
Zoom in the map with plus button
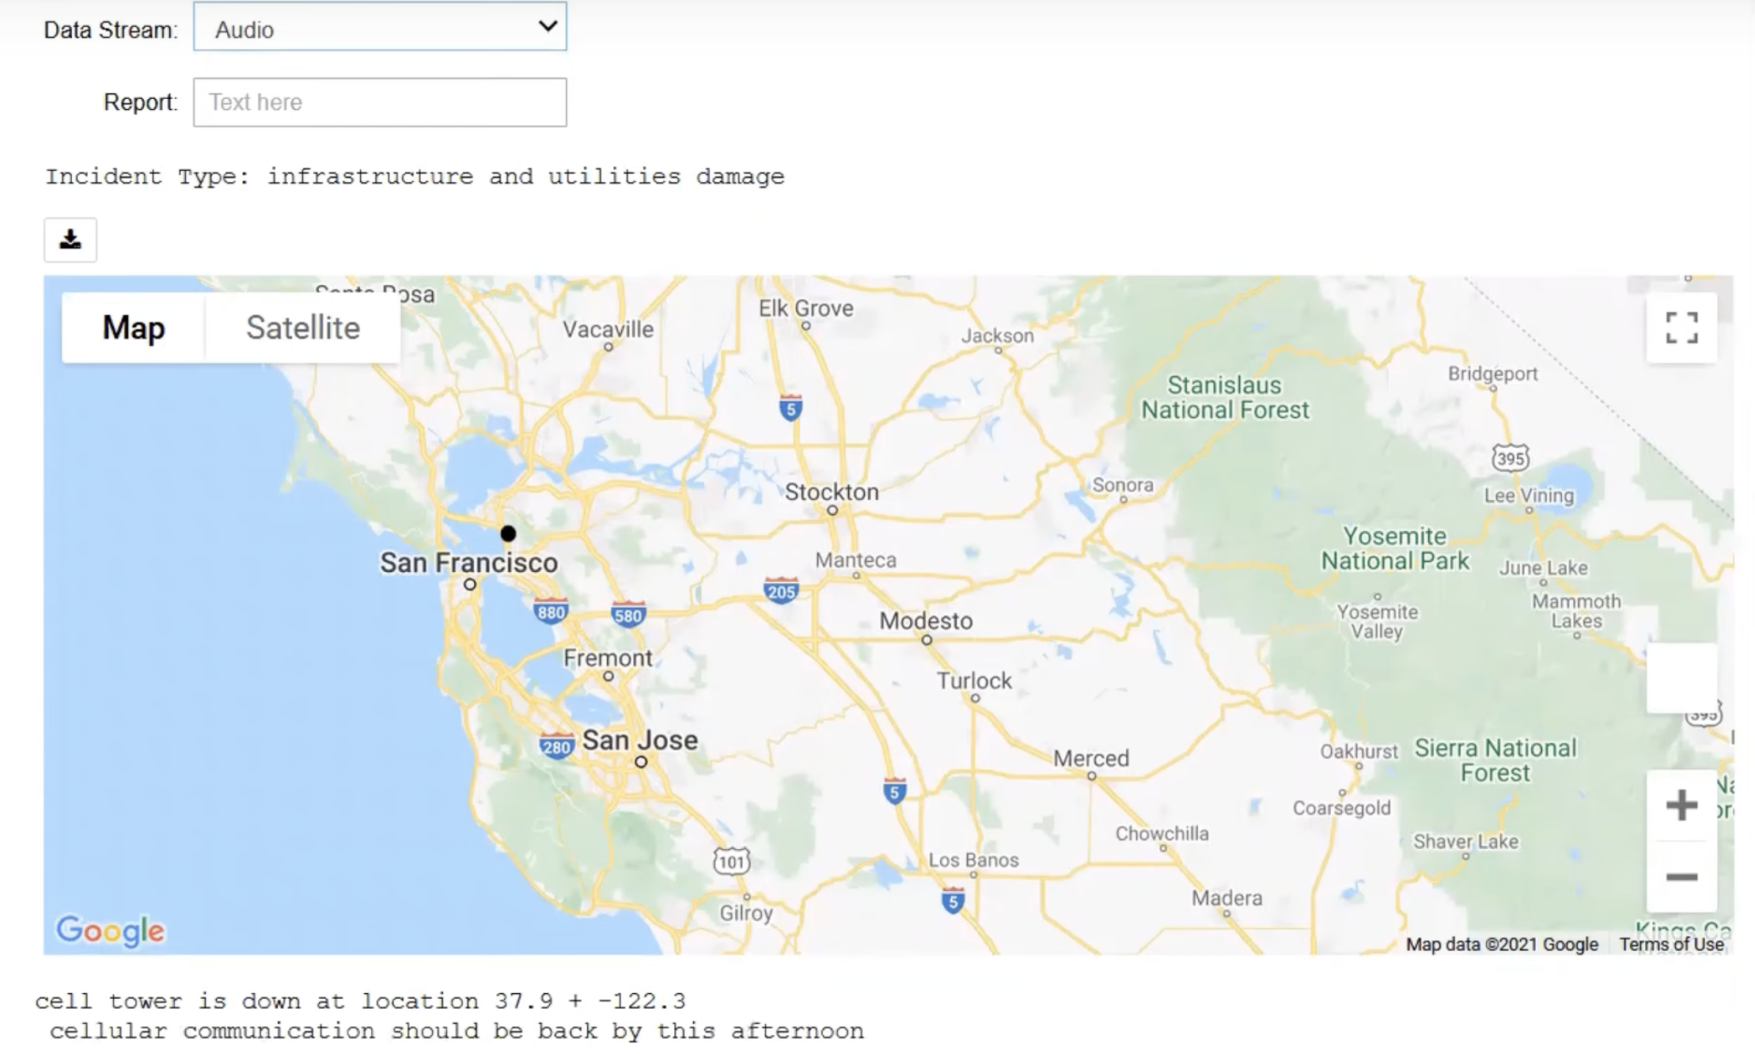(1681, 806)
